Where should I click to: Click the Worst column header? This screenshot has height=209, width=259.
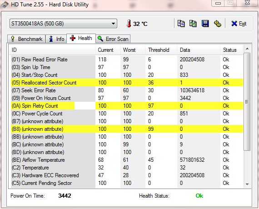(x=133, y=50)
